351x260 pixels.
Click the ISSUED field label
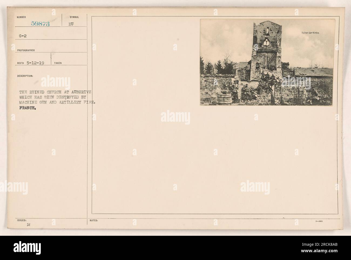21,220
